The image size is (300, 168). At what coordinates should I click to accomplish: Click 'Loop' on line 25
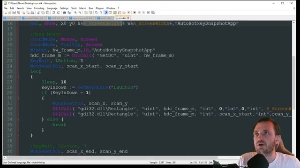[36, 71]
